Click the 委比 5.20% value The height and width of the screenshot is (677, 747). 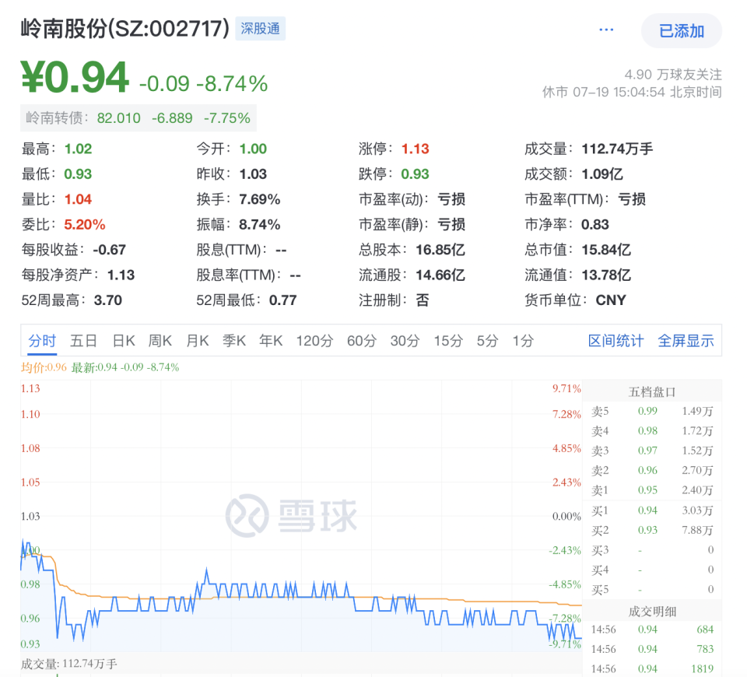coord(85,225)
